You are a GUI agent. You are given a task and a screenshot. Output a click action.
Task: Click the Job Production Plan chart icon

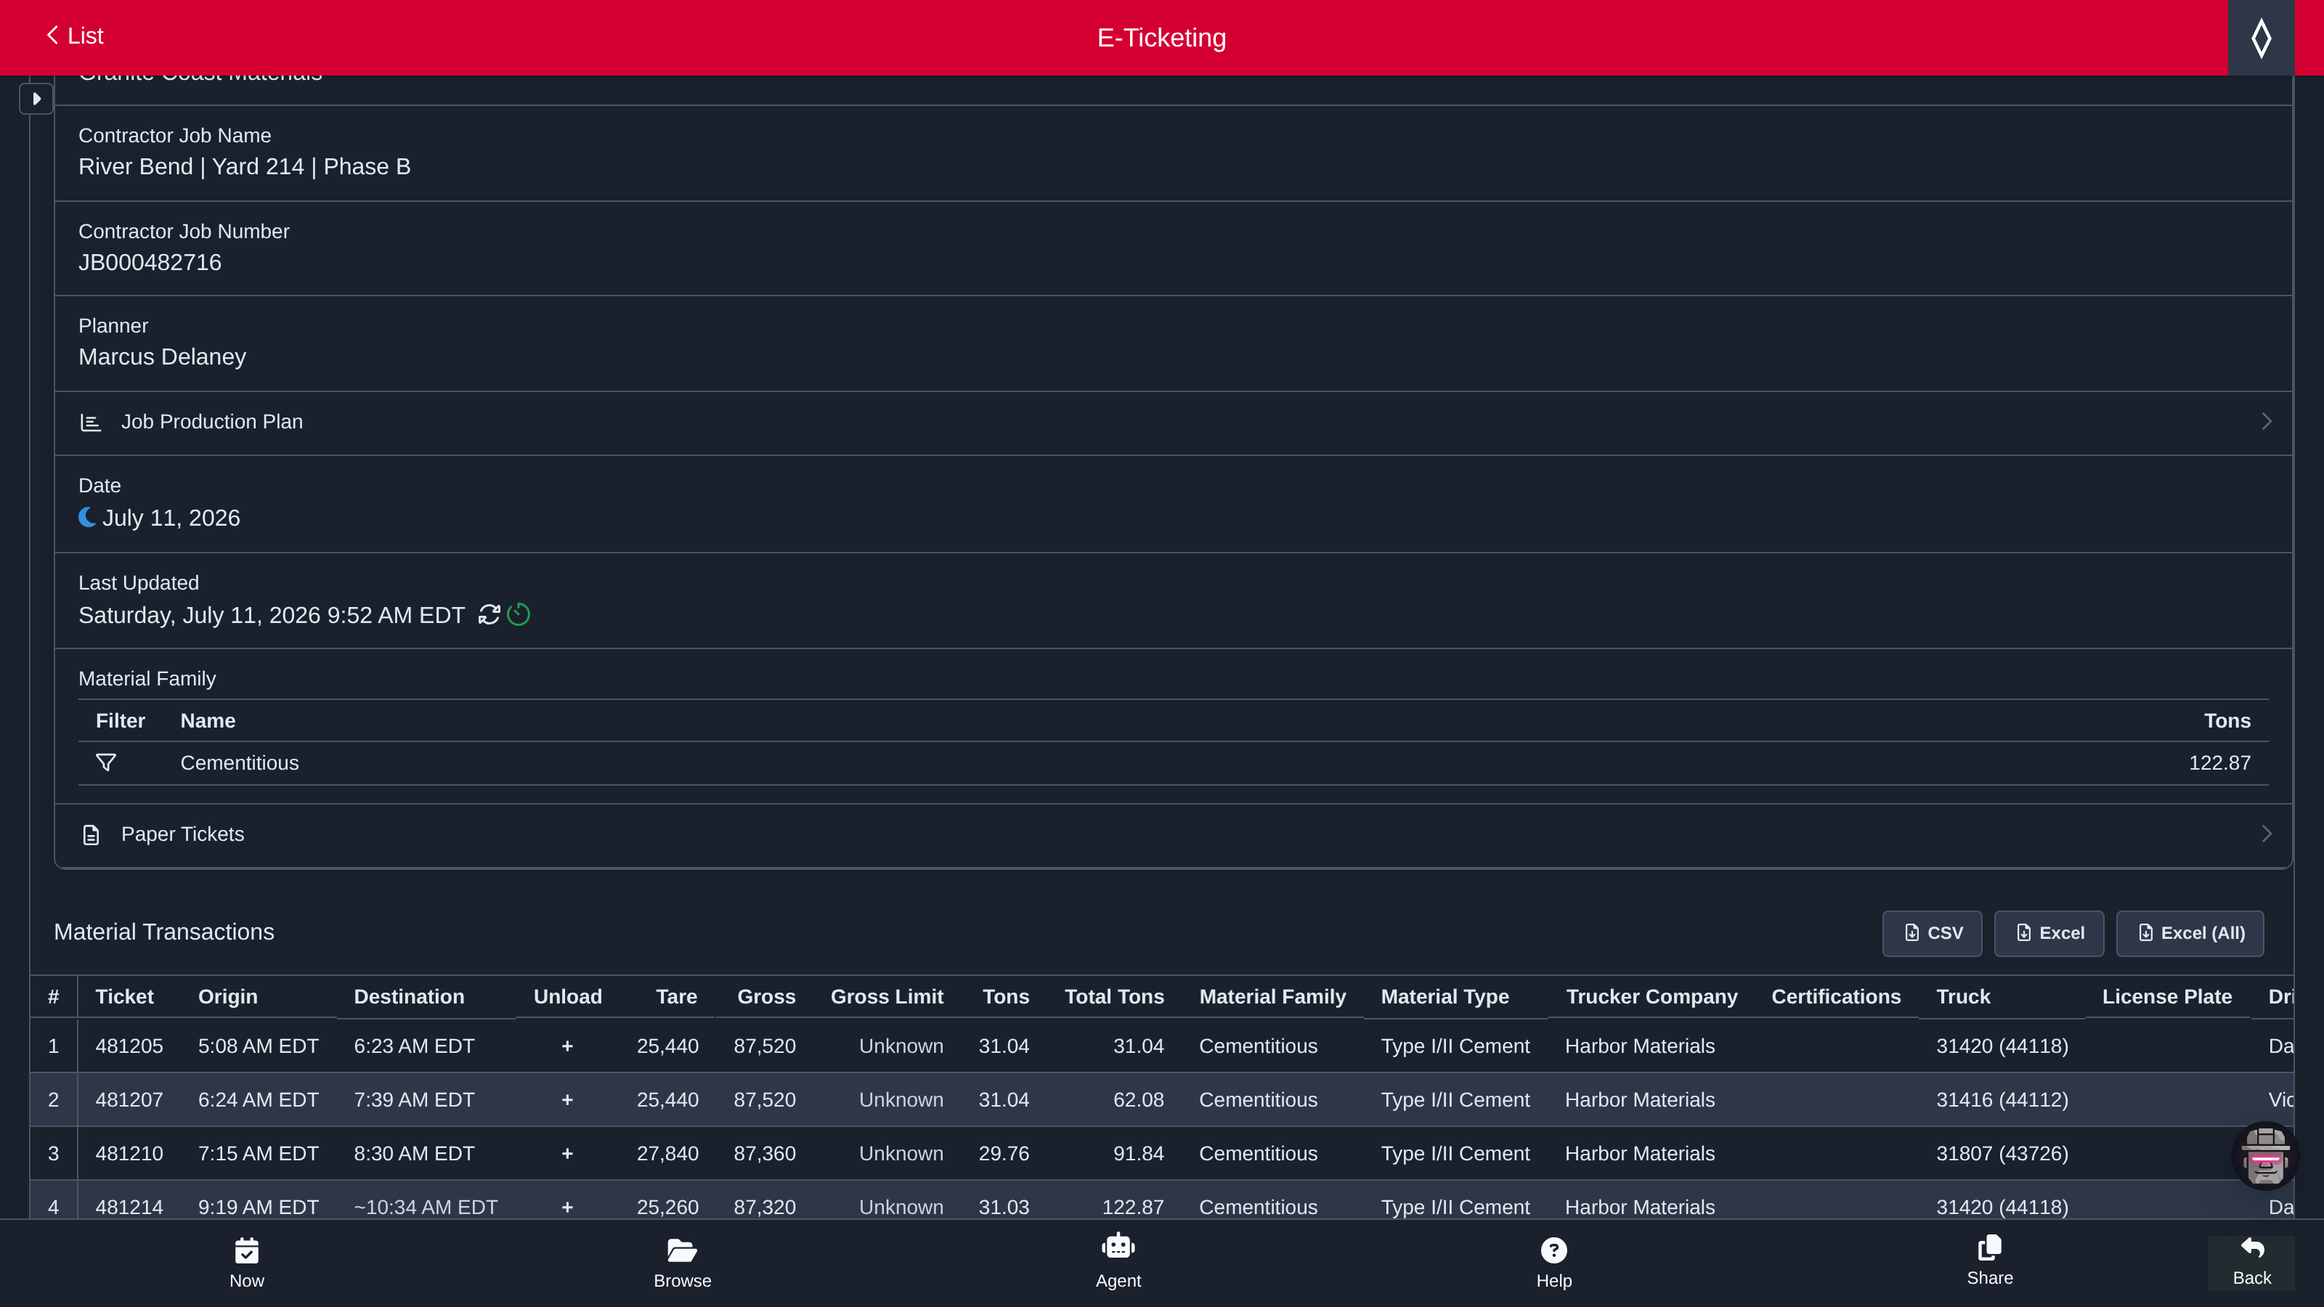pyautogui.click(x=90, y=422)
